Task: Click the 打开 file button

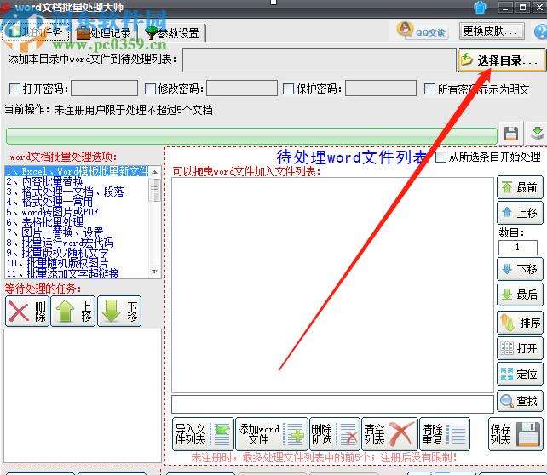Action: pyautogui.click(x=520, y=348)
